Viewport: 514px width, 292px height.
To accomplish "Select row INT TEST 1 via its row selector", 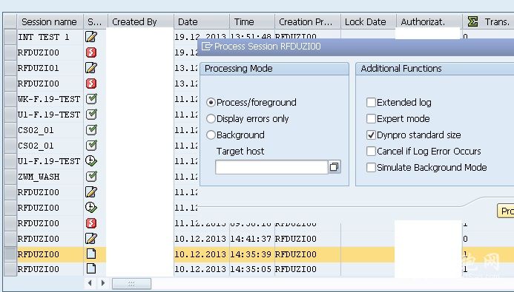I will point(10,36).
